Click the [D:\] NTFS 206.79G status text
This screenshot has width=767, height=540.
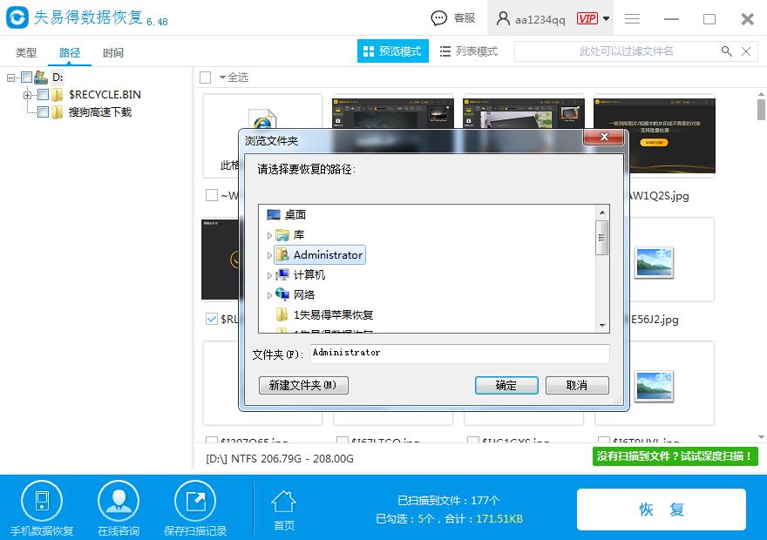[280, 458]
